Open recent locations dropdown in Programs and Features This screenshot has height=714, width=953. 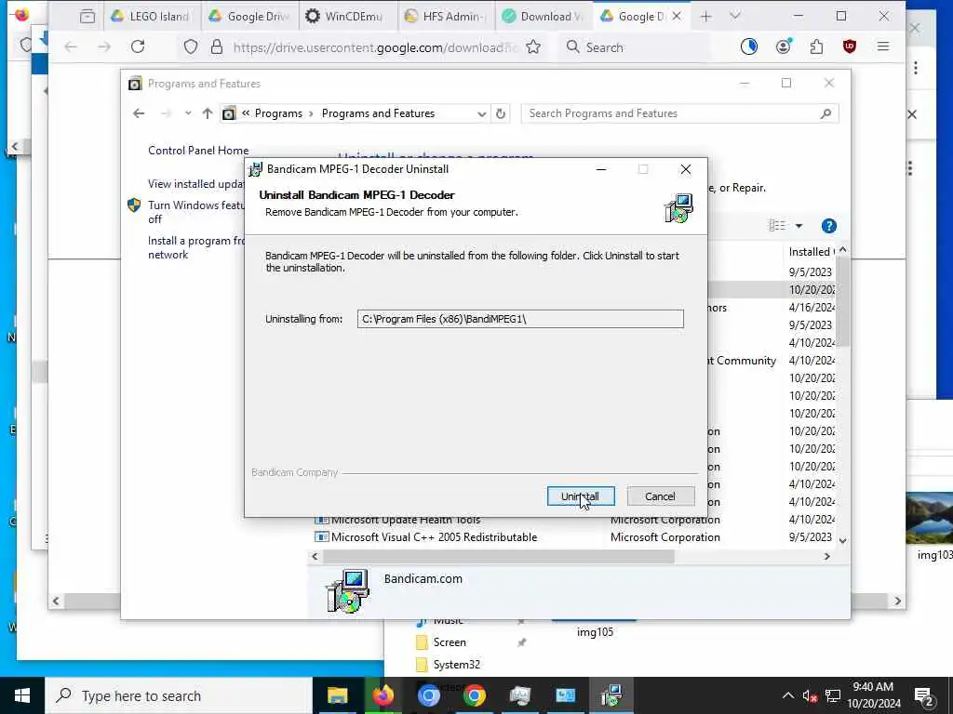(x=188, y=113)
